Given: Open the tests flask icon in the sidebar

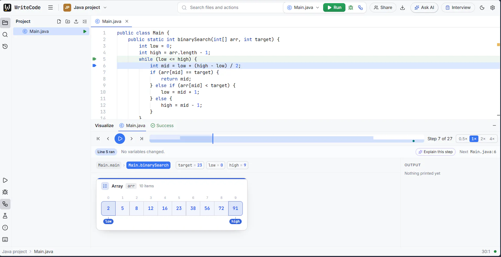Looking at the screenshot, I should [x=5, y=216].
